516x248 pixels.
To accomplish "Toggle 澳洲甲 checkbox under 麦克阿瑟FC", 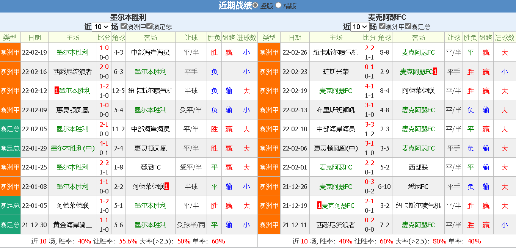I will (382, 26).
